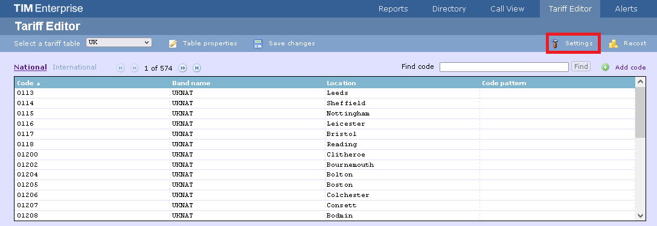Go to first page arrow
The height and width of the screenshot is (226, 657).
click(x=121, y=68)
